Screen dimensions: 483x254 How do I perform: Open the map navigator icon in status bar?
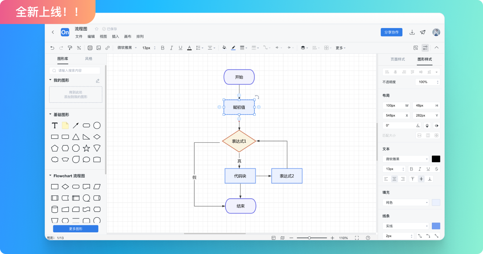click(x=282, y=238)
